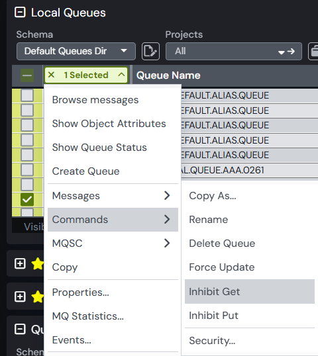This screenshot has height=356, width=318.
Task: Uncheck the checked queue row checkbox
Action: click(x=27, y=199)
